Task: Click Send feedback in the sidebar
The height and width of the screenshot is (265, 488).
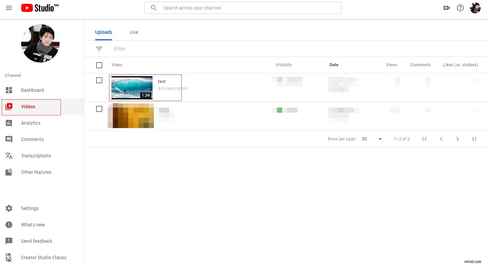Action: 37,241
